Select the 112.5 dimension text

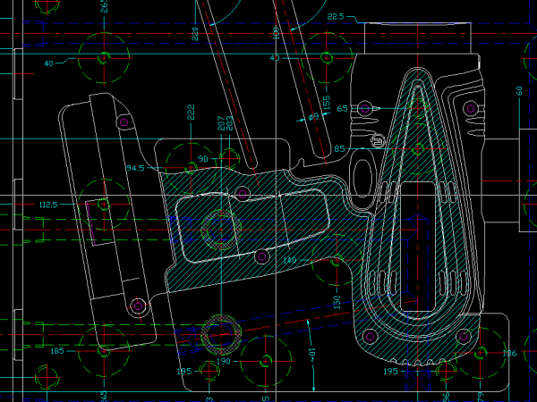click(47, 205)
